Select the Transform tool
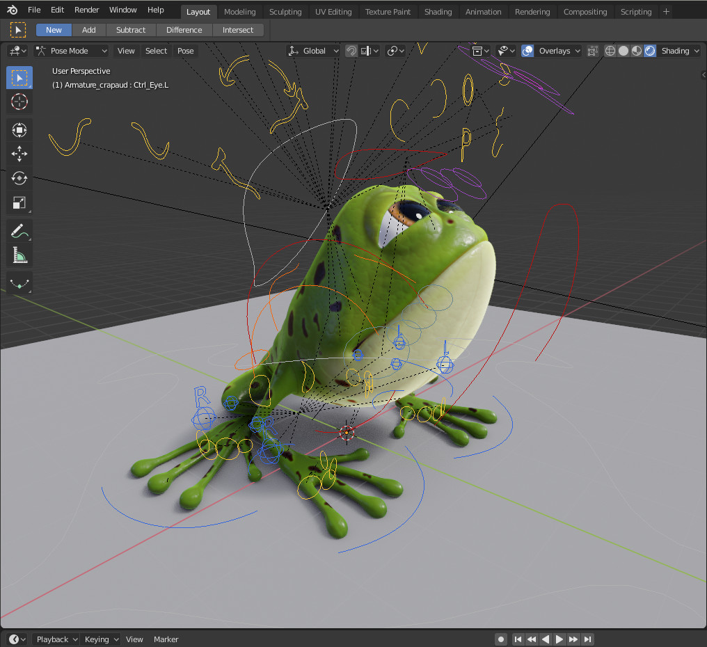 pos(19,130)
